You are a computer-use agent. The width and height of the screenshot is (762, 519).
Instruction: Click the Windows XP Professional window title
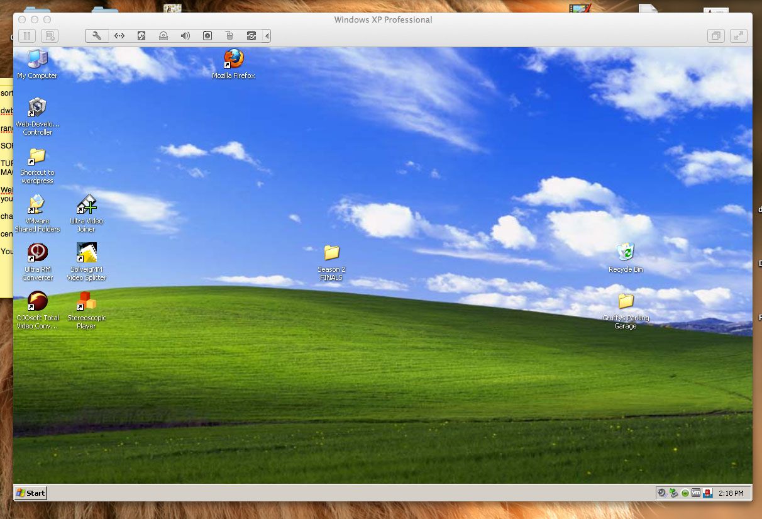click(x=383, y=20)
